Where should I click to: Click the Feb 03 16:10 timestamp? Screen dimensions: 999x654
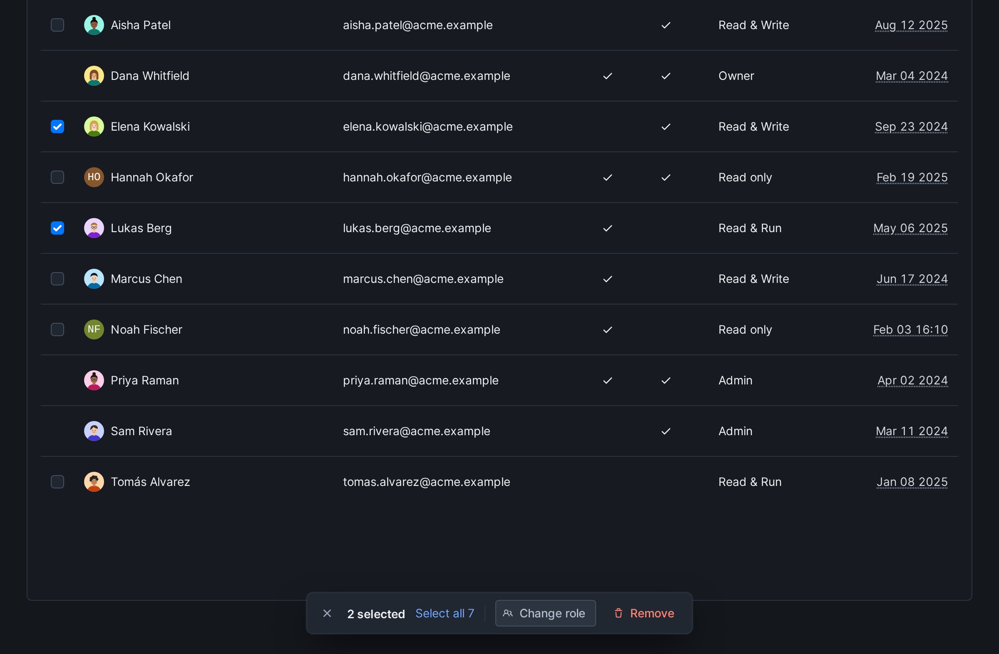pos(910,330)
